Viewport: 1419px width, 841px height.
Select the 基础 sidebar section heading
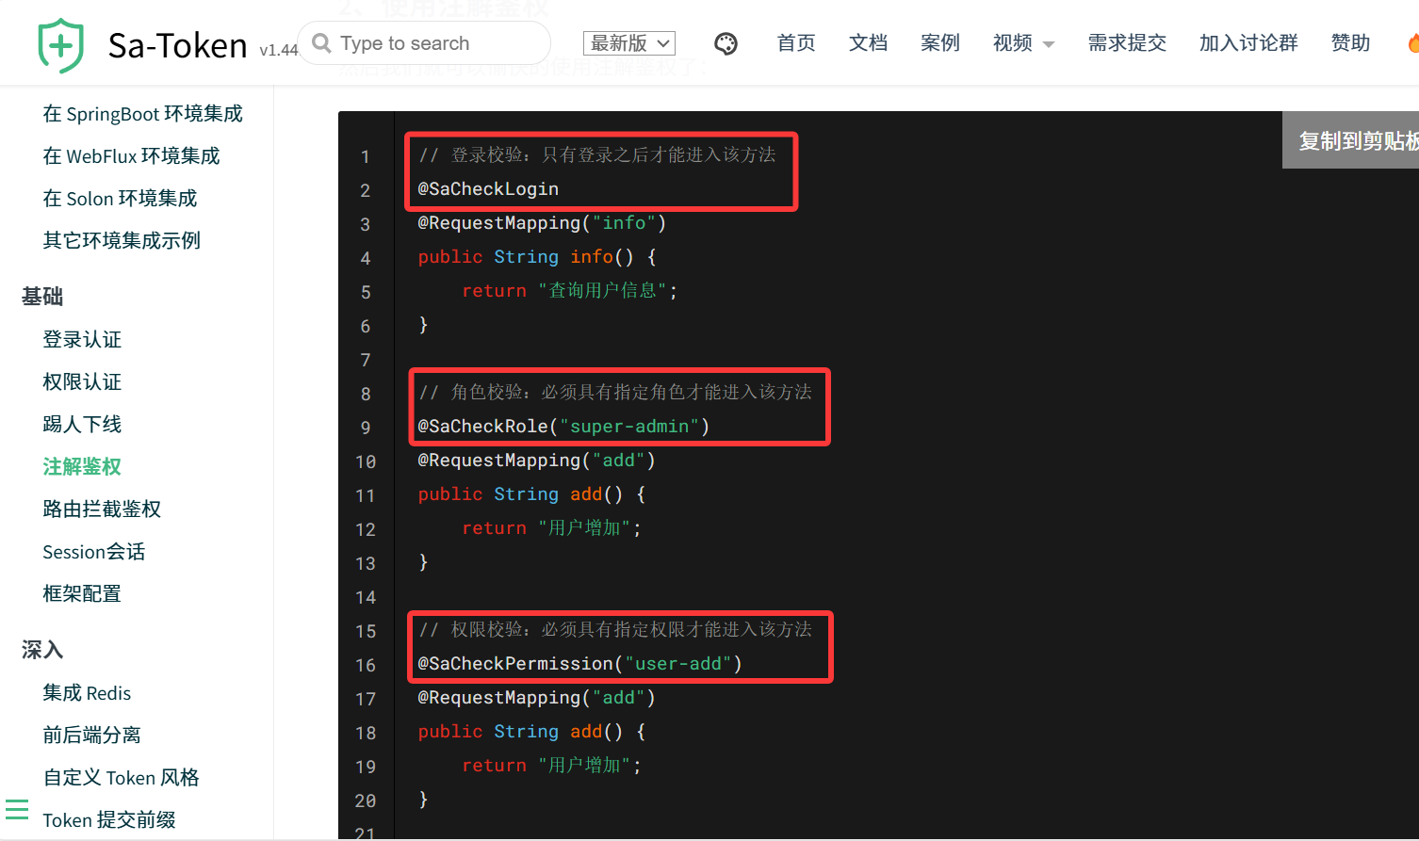pos(42,297)
